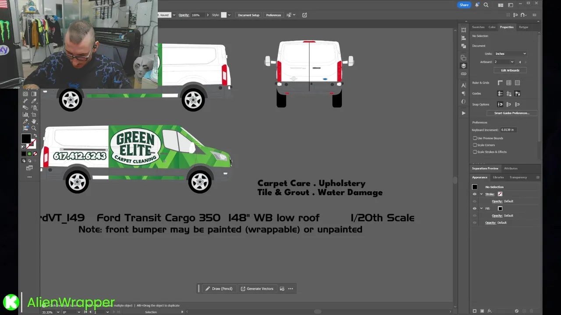This screenshot has width=561, height=315.
Task: Add new stroke in Appearance panel
Action: click(475, 311)
